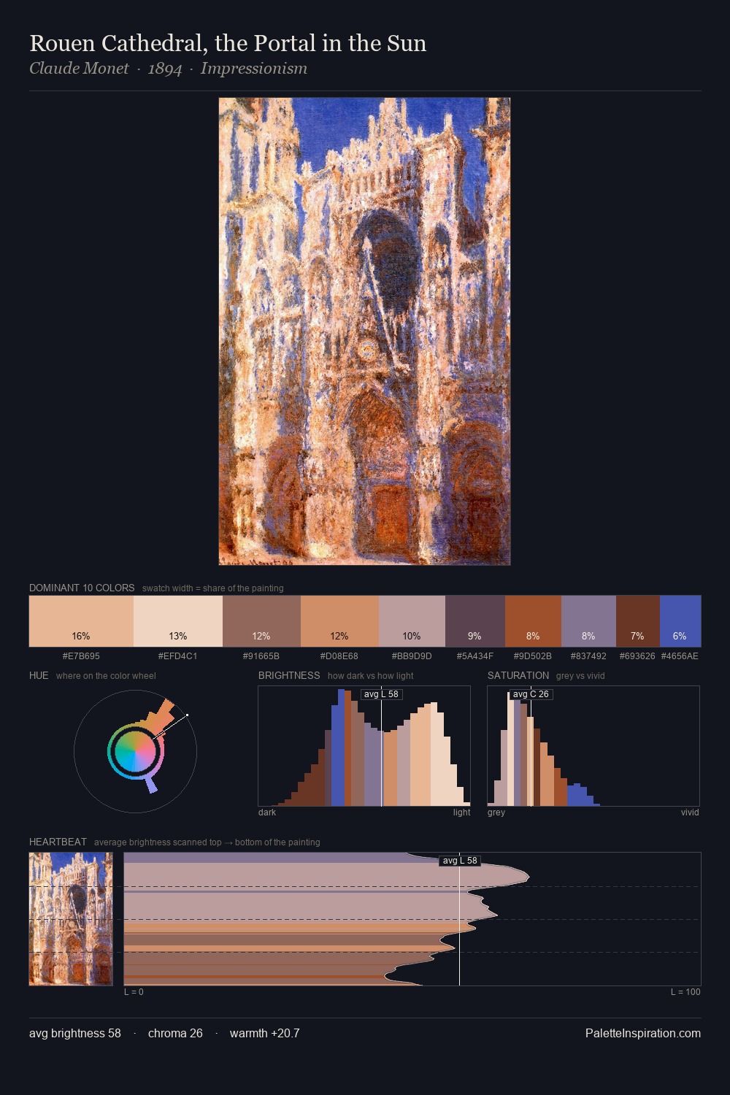730x1095 pixels.
Task: Click 'warmth +20.7' in the footer
Action: pyautogui.click(x=265, y=1033)
